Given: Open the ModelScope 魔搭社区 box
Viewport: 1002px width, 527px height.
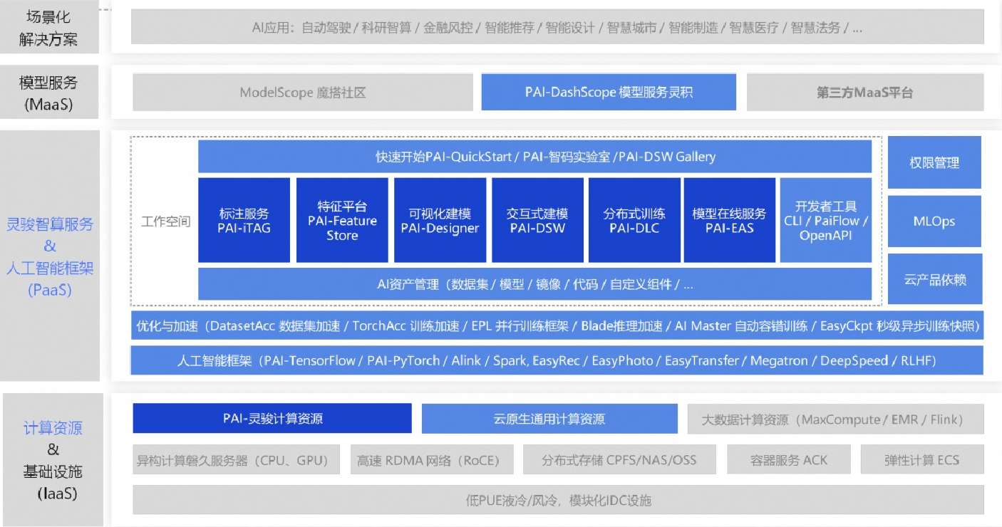Looking at the screenshot, I should click(x=303, y=93).
